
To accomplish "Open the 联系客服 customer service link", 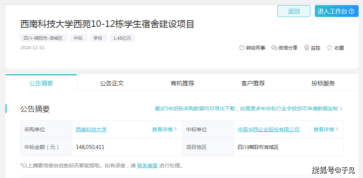I will [x=147, y=165].
